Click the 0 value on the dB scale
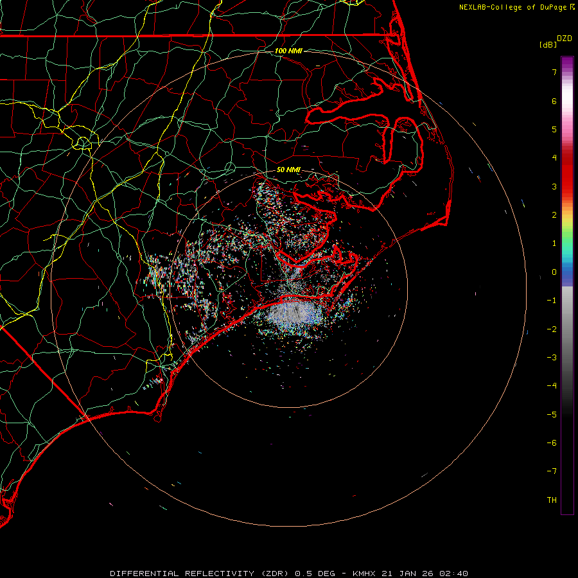 point(554,272)
